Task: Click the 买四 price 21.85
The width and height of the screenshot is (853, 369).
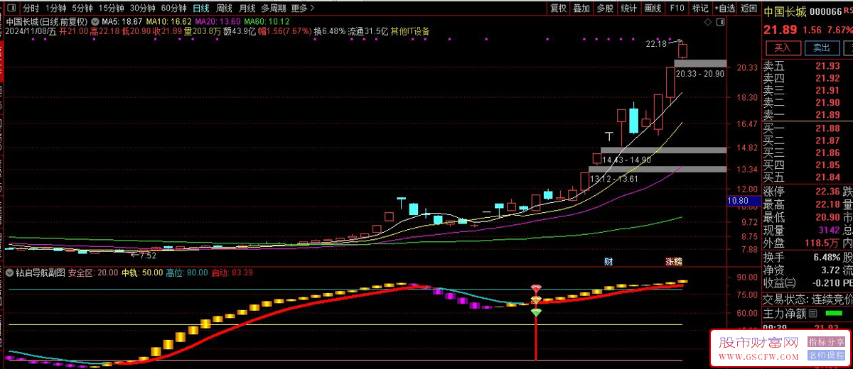Action: pyautogui.click(x=827, y=165)
